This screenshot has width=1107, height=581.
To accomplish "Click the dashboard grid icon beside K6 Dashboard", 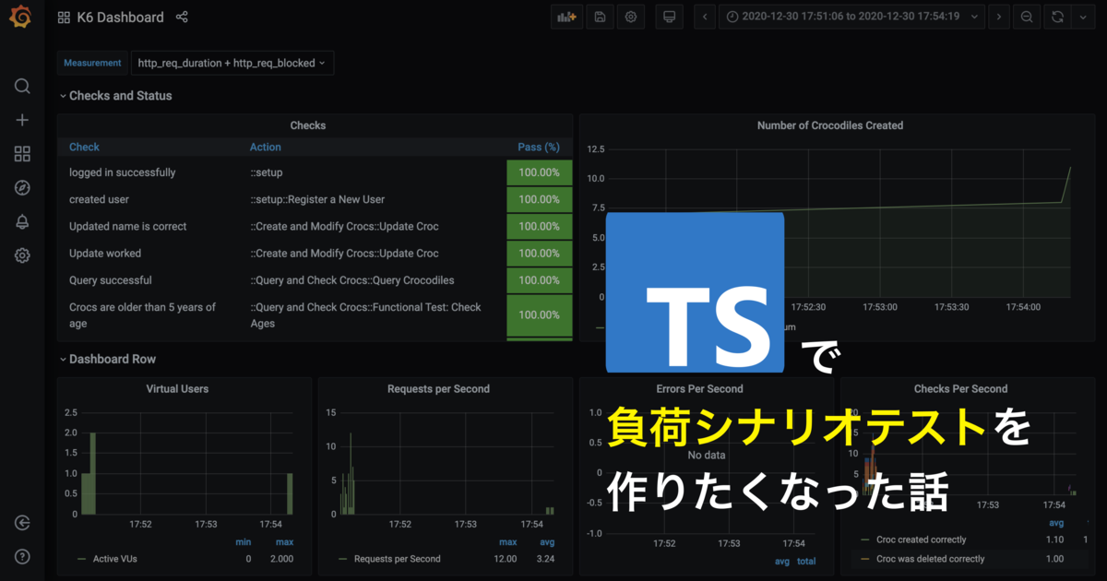I will [64, 17].
